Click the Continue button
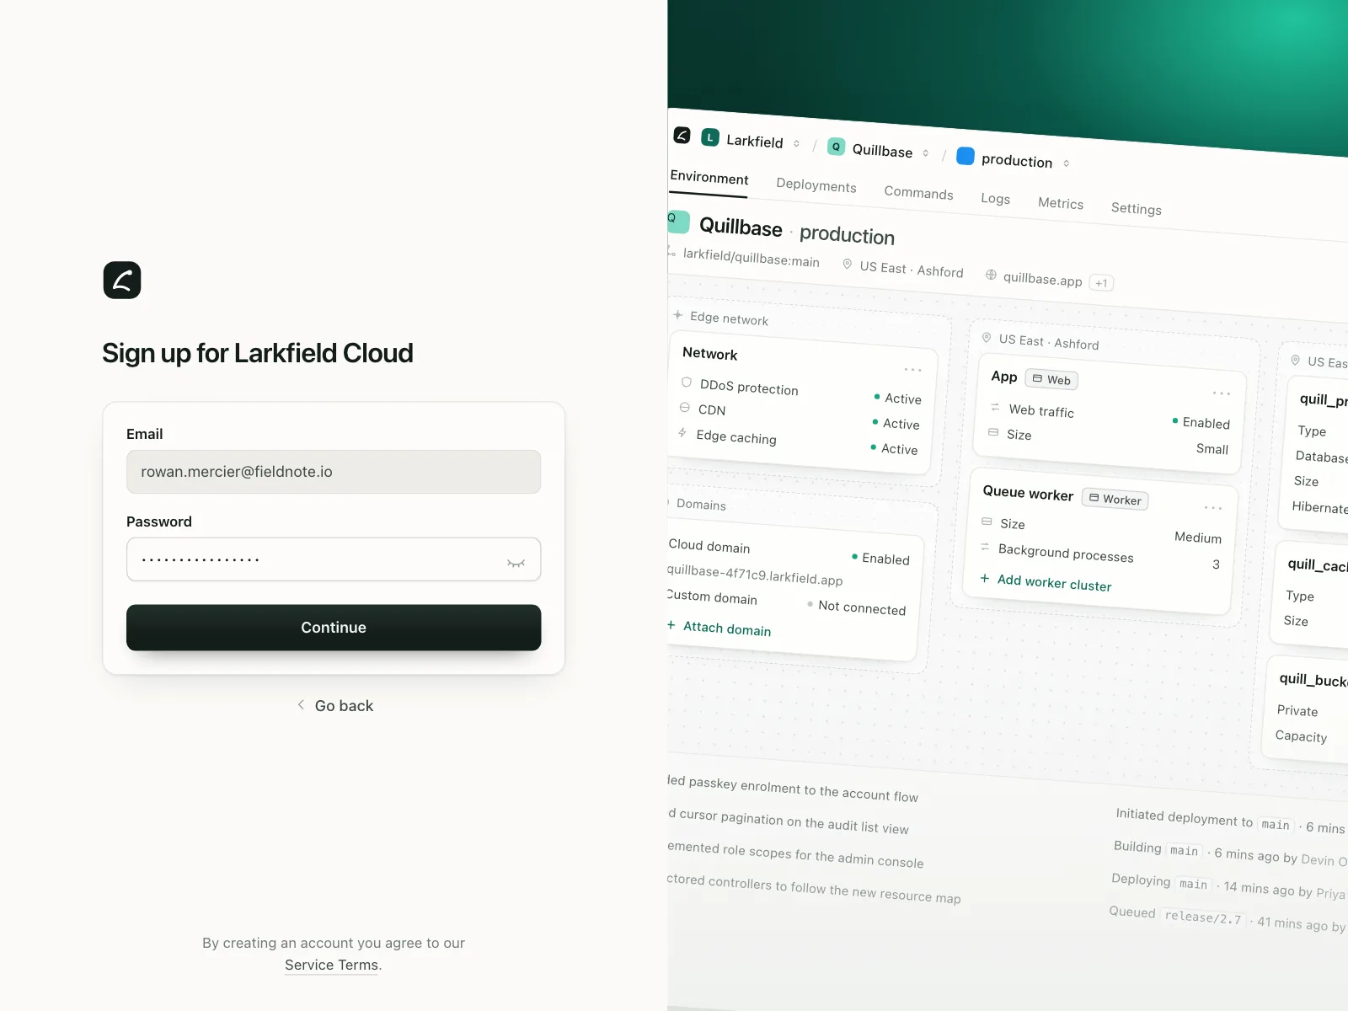 (x=334, y=628)
